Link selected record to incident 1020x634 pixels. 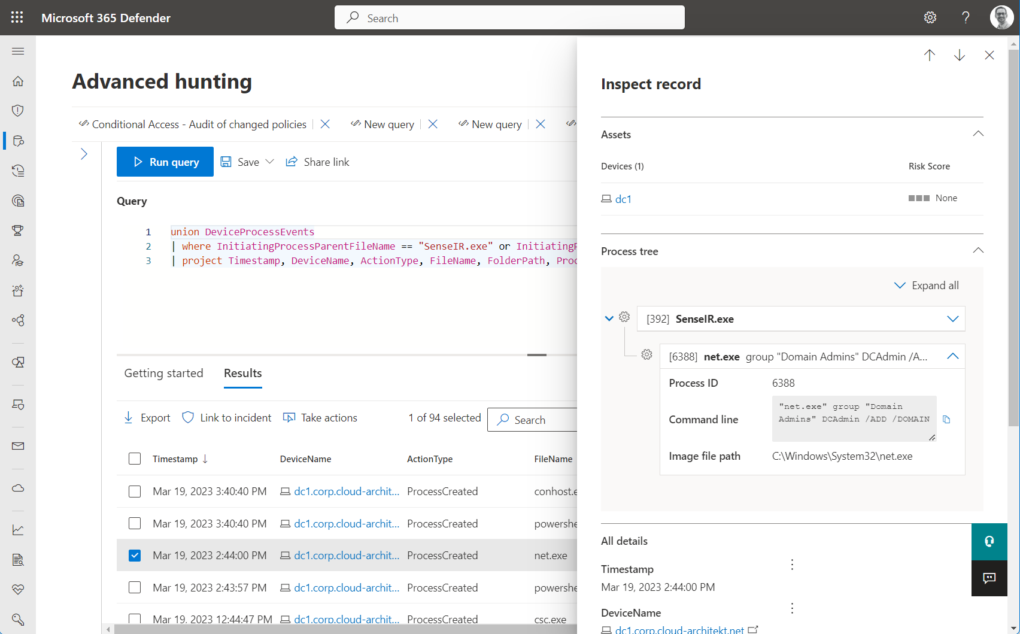[226, 418]
